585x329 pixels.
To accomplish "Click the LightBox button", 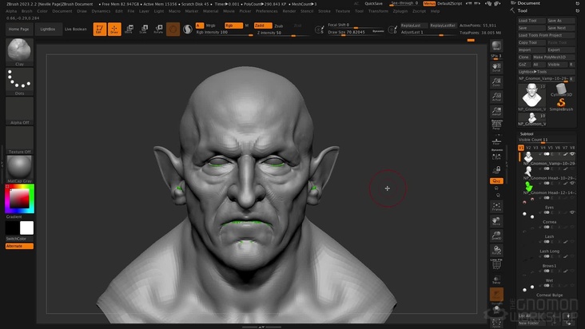I will tap(48, 29).
